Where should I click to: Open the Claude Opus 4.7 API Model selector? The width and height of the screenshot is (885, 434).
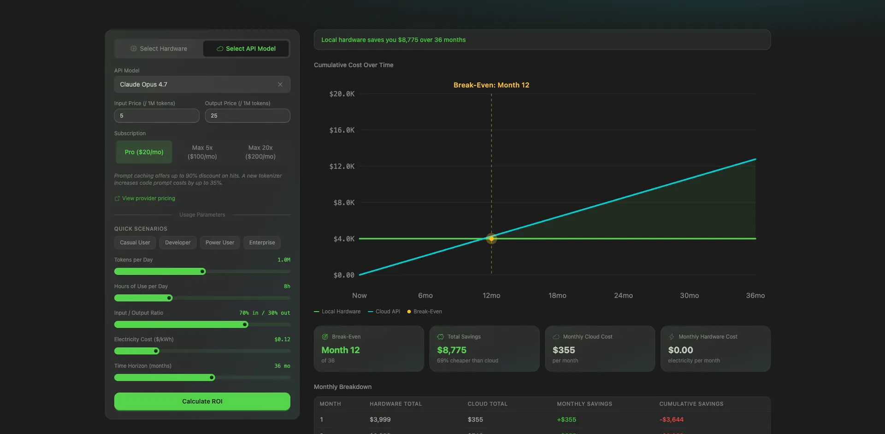click(x=194, y=84)
